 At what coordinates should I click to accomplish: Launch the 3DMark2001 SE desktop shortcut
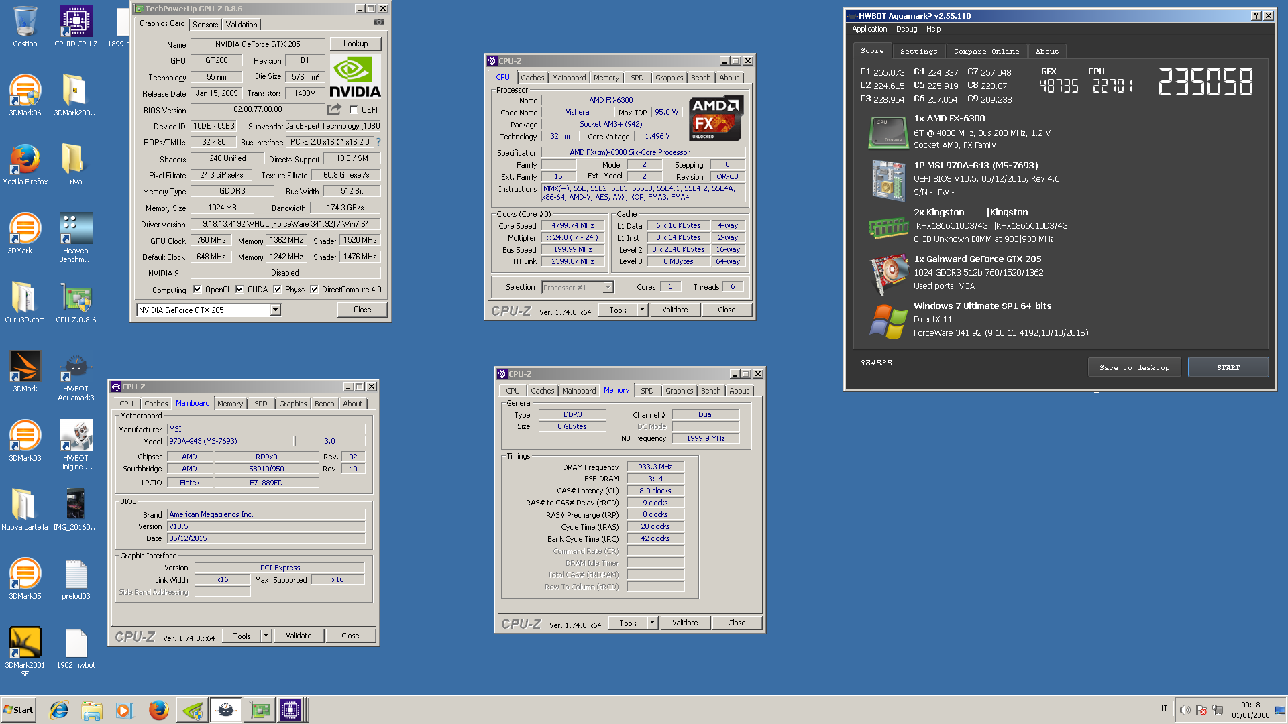(x=25, y=652)
